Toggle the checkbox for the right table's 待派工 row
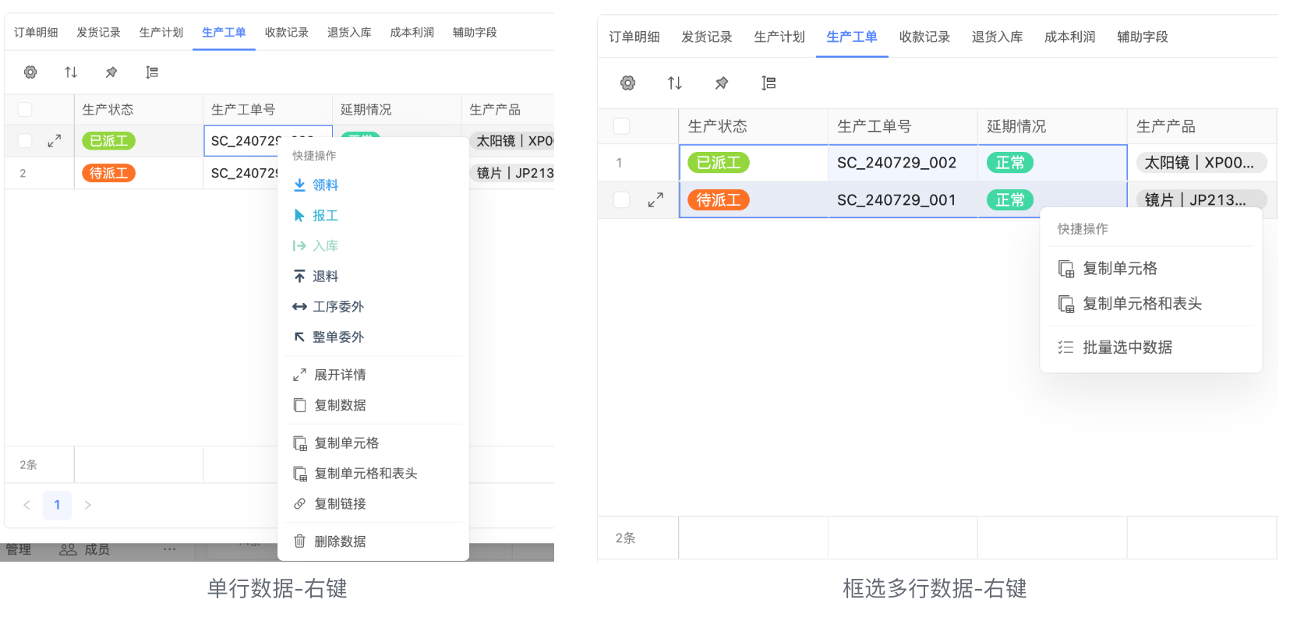The height and width of the screenshot is (617, 1311). pos(621,200)
